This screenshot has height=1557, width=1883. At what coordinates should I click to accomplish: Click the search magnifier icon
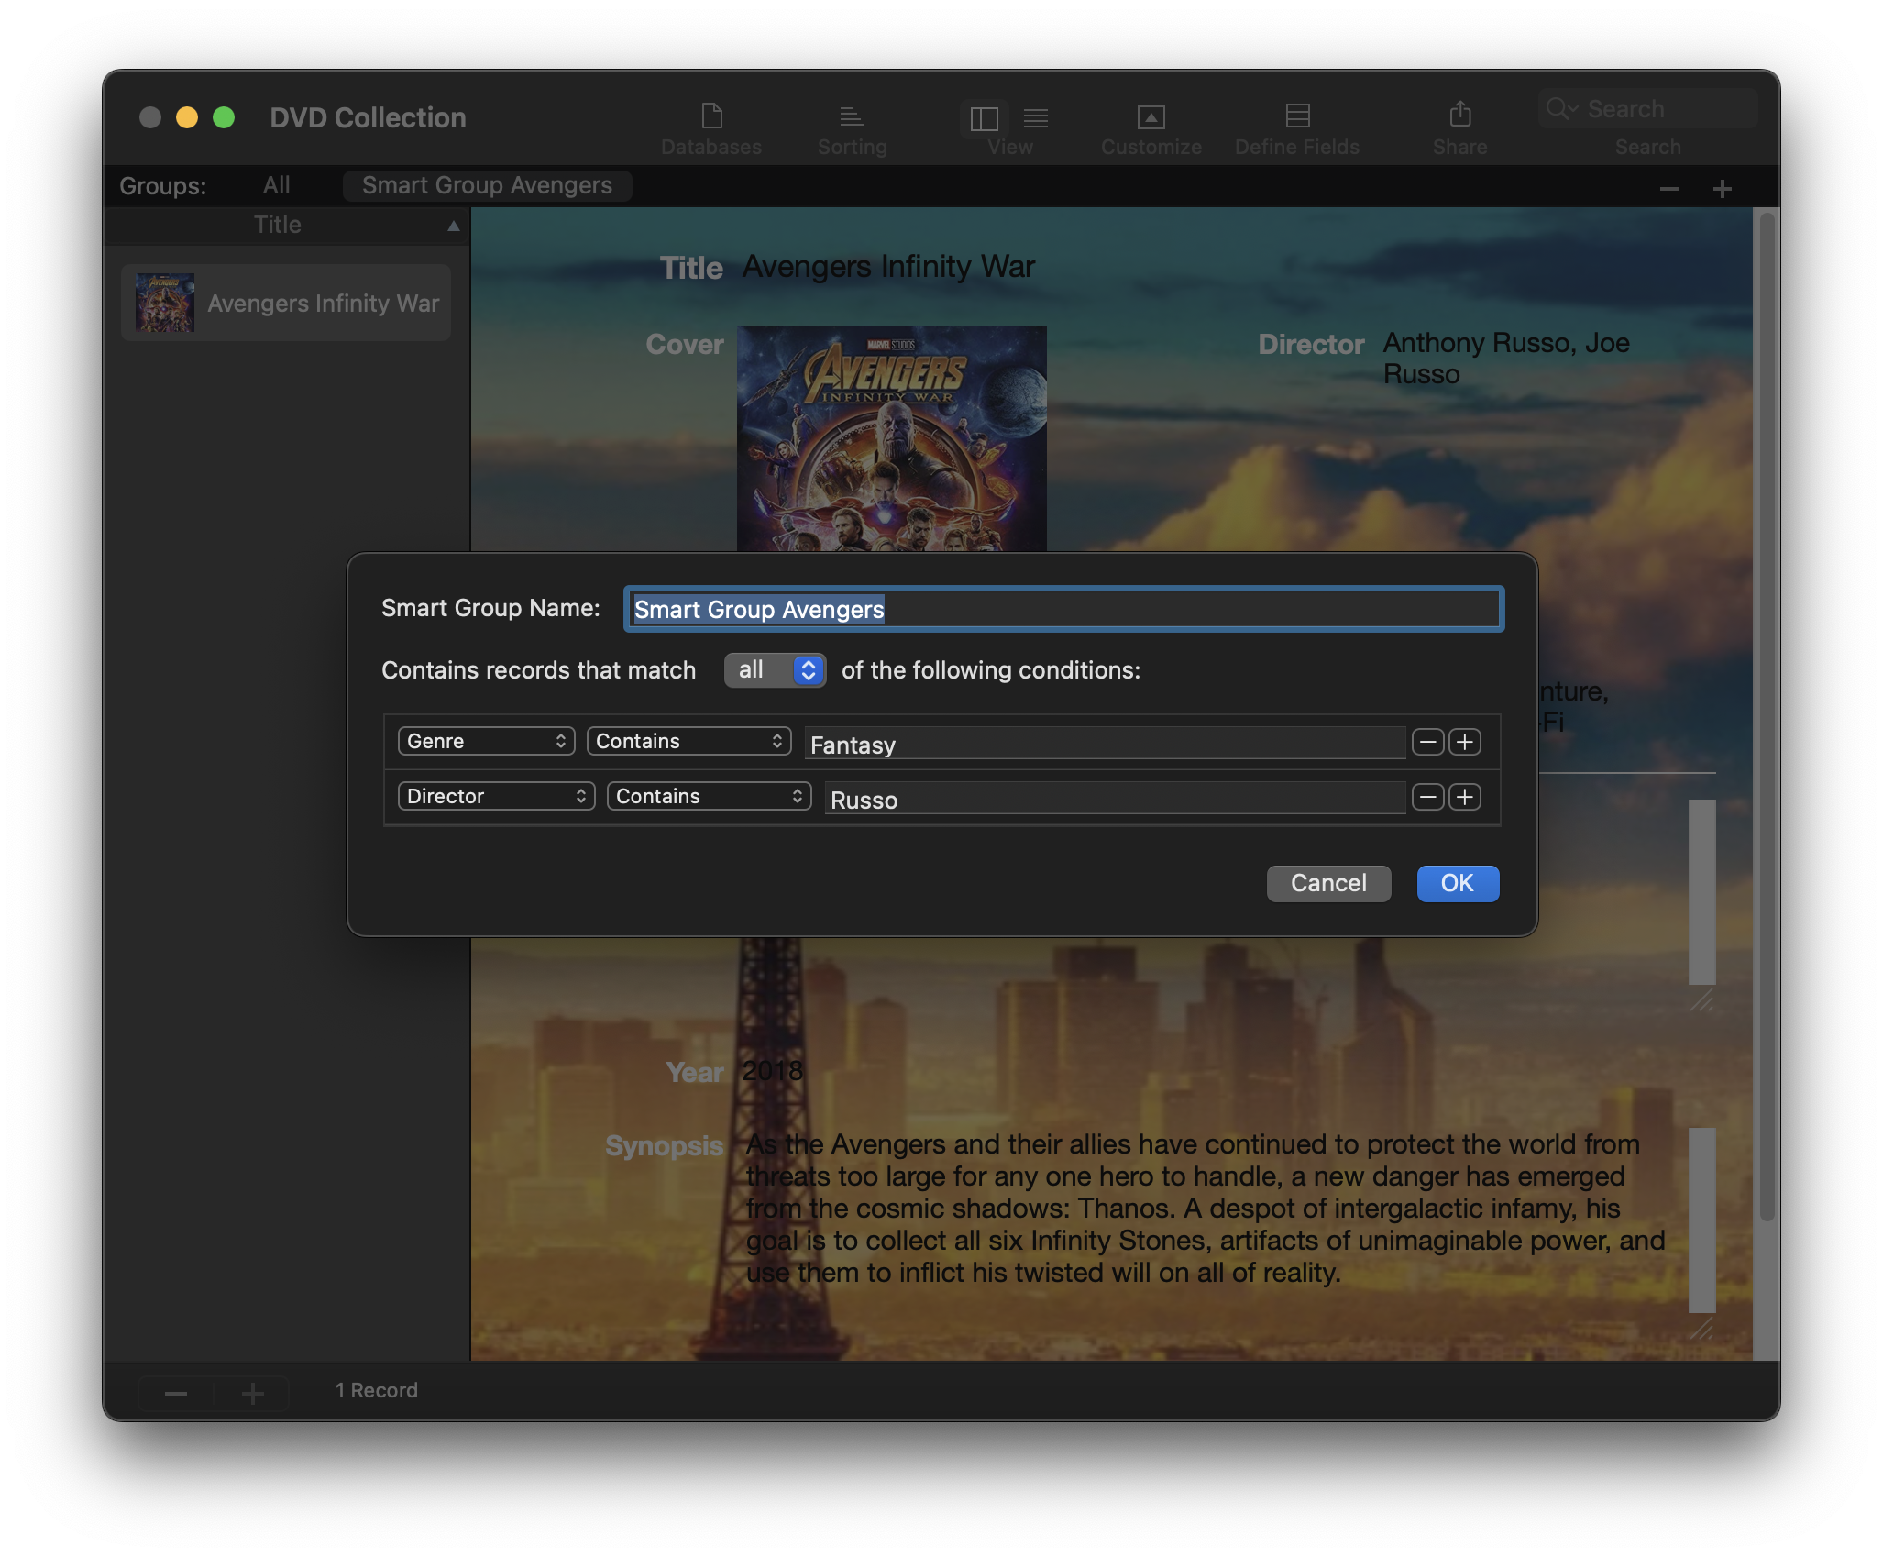point(1560,109)
